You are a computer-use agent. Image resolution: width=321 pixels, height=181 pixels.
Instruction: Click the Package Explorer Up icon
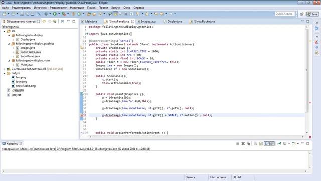click(x=55, y=21)
